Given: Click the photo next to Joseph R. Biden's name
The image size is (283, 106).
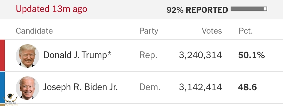Looking at the screenshot, I should [28, 88].
